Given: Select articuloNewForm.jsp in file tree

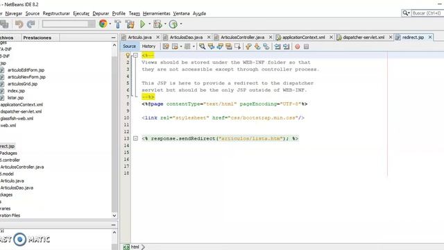Looking at the screenshot, I should tap(26, 77).
